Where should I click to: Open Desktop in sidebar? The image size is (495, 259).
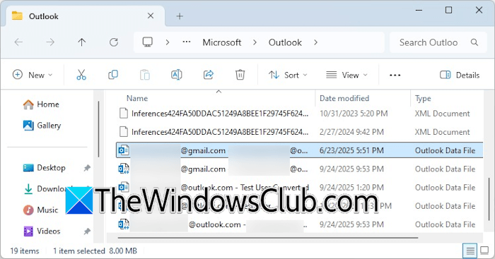[x=44, y=168]
